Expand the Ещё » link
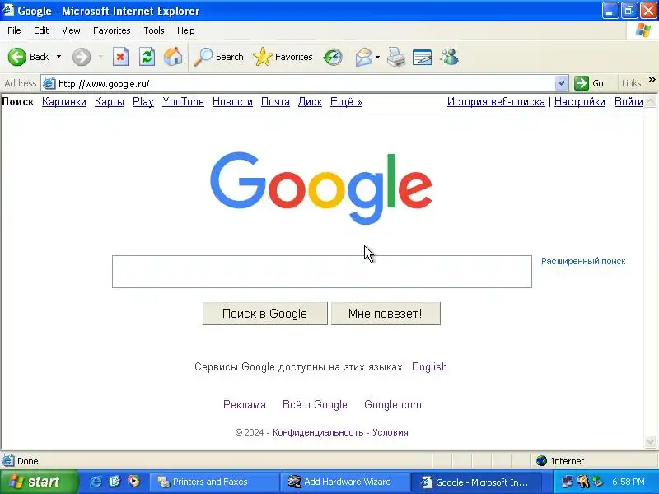This screenshot has width=659, height=494. [346, 101]
